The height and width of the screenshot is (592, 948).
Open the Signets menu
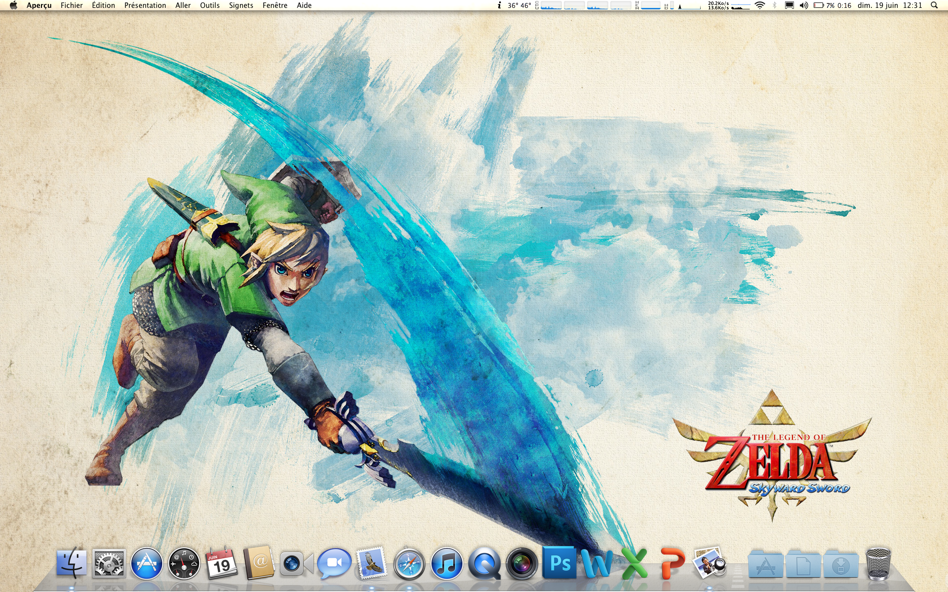point(241,5)
